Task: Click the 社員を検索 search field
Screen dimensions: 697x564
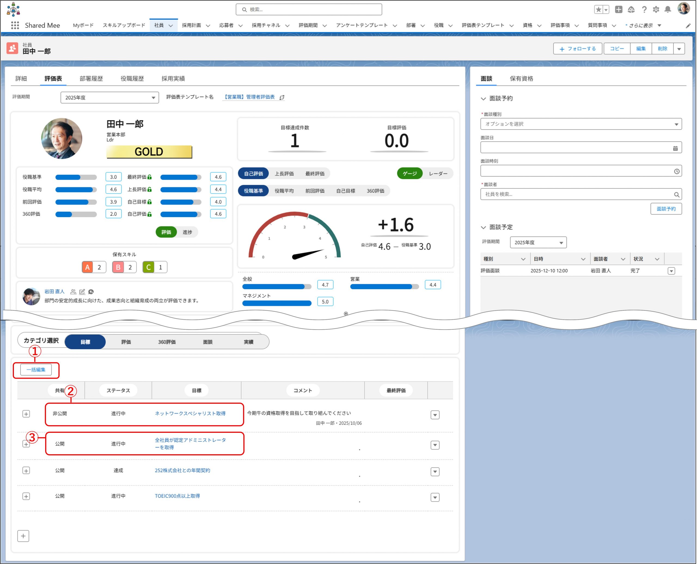Action: 578,194
